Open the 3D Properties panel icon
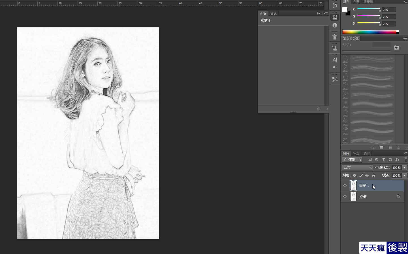 coord(335,17)
